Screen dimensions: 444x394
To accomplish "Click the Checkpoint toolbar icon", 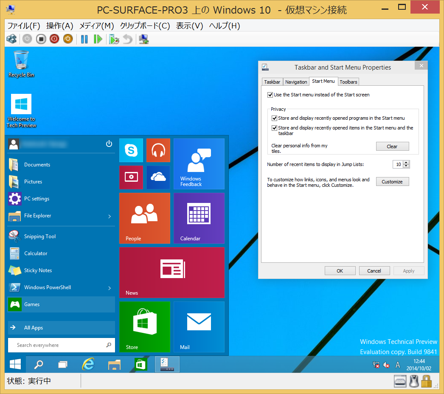I will [x=114, y=39].
